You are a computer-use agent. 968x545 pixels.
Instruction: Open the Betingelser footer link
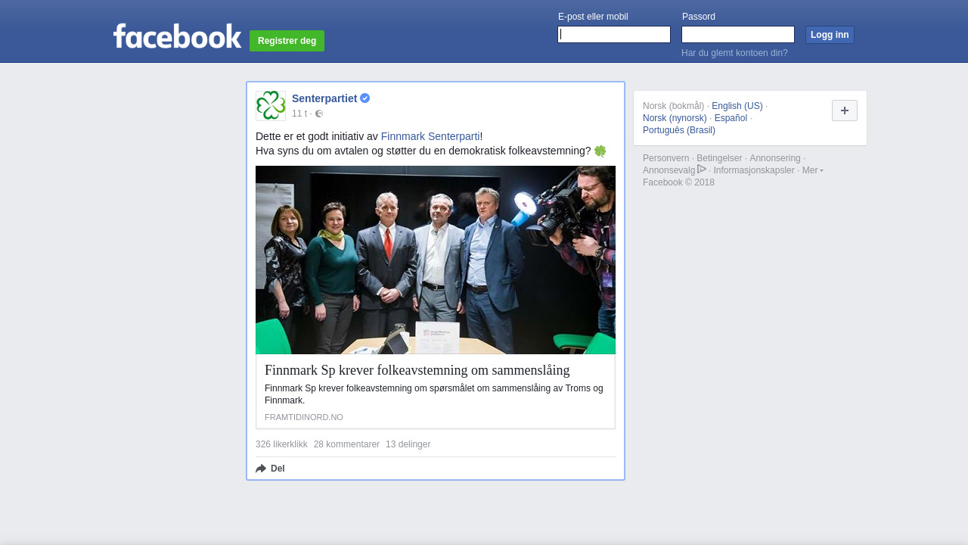coord(719,158)
